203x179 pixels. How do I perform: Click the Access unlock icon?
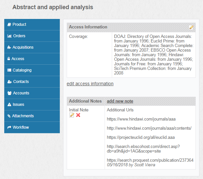pyautogui.click(x=9, y=58)
